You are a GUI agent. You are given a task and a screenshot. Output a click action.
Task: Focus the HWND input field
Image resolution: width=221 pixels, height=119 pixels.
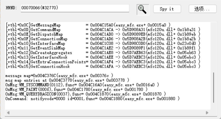(75, 8)
